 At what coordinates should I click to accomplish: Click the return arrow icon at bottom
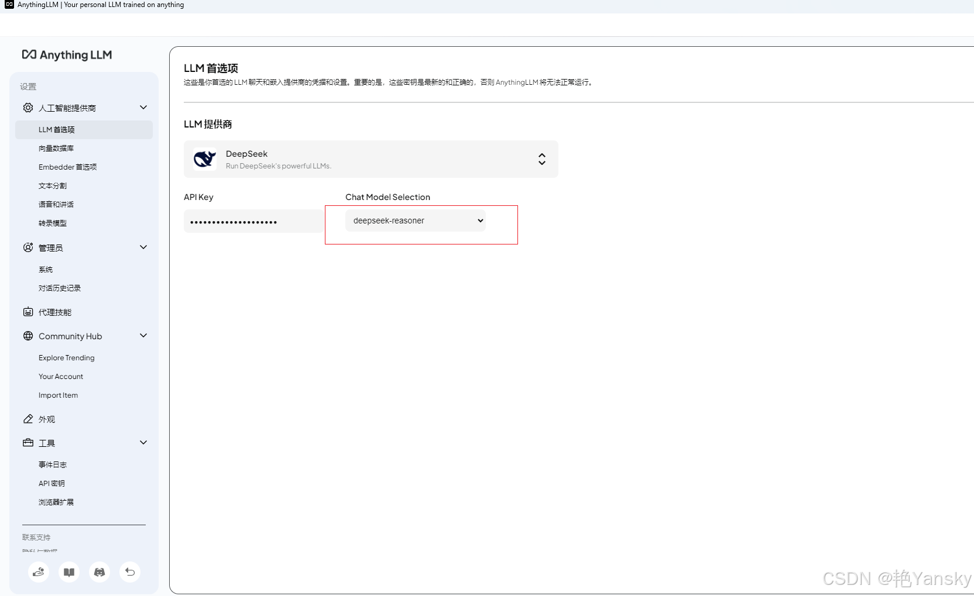[x=129, y=572]
